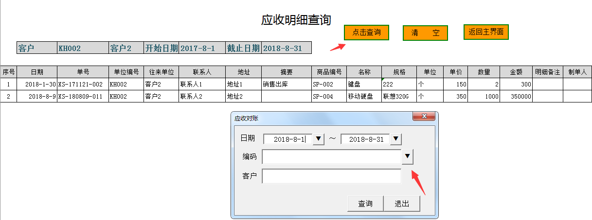Select the customer code cell KH002 in the filter bar
The image size is (592, 220).
point(83,48)
